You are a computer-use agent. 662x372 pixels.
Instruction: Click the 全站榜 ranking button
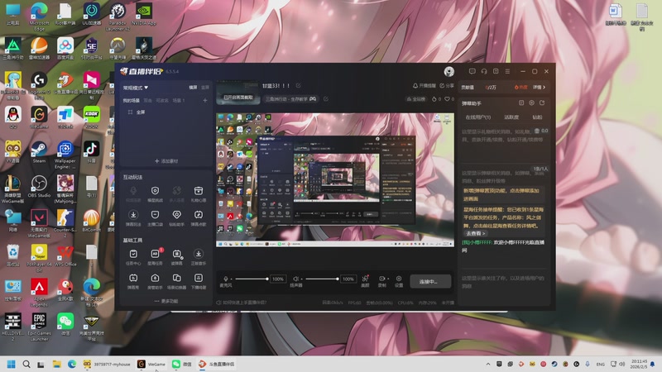tap(415, 99)
